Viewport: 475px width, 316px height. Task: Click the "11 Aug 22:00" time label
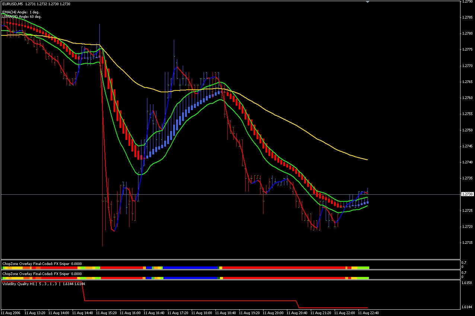tap(345, 313)
